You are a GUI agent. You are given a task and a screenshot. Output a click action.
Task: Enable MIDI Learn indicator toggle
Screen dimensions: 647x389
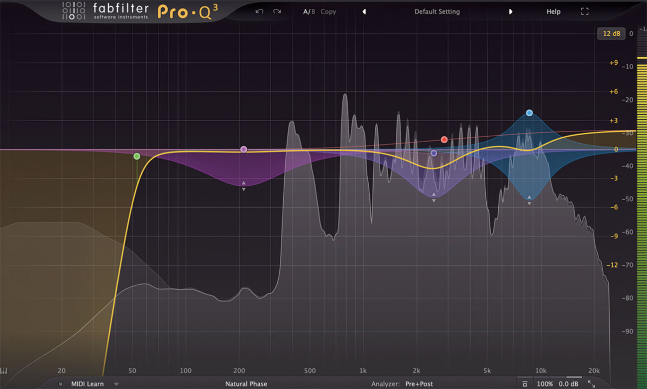click(x=61, y=384)
